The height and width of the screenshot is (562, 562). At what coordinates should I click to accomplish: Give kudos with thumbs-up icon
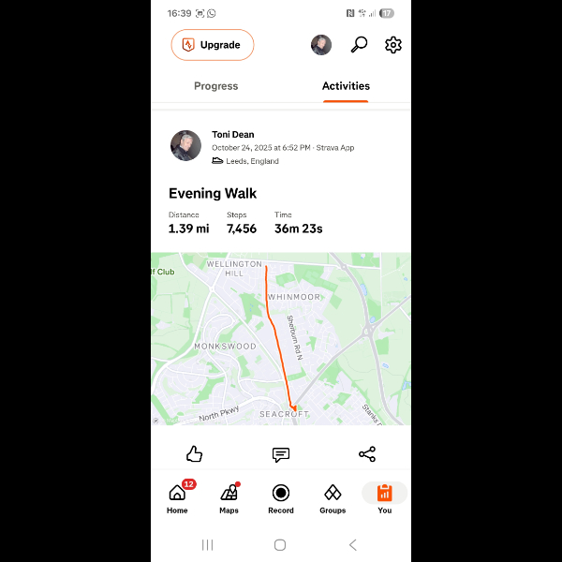[194, 453]
